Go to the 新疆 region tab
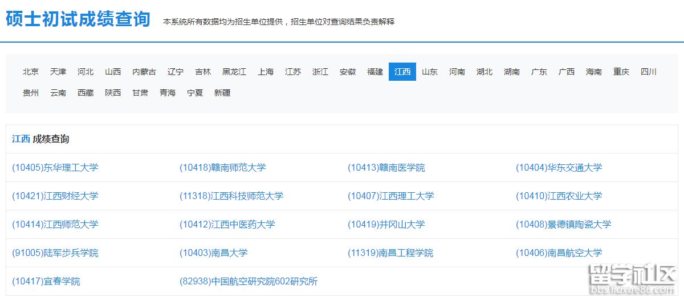The image size is (684, 302). coord(222,93)
